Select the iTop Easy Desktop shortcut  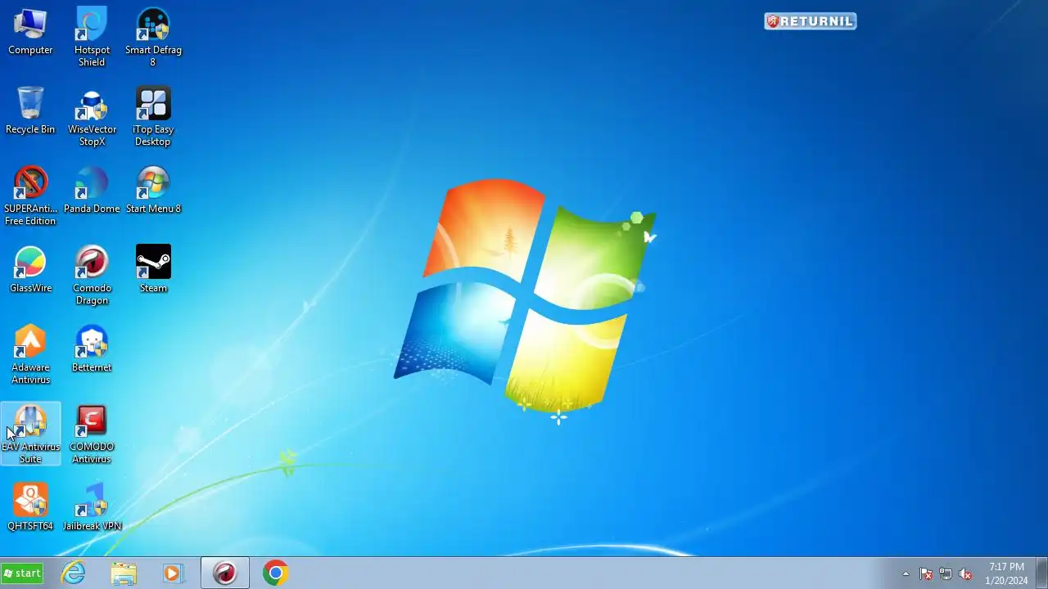click(x=153, y=117)
